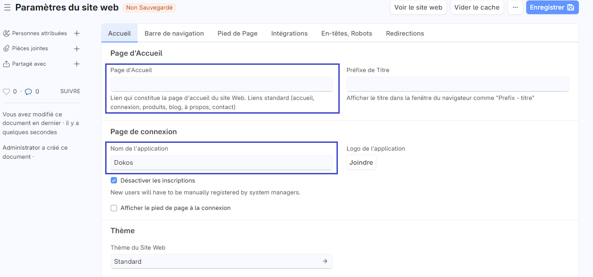
Task: Add an assigned person with plus icon
Action: (x=77, y=33)
